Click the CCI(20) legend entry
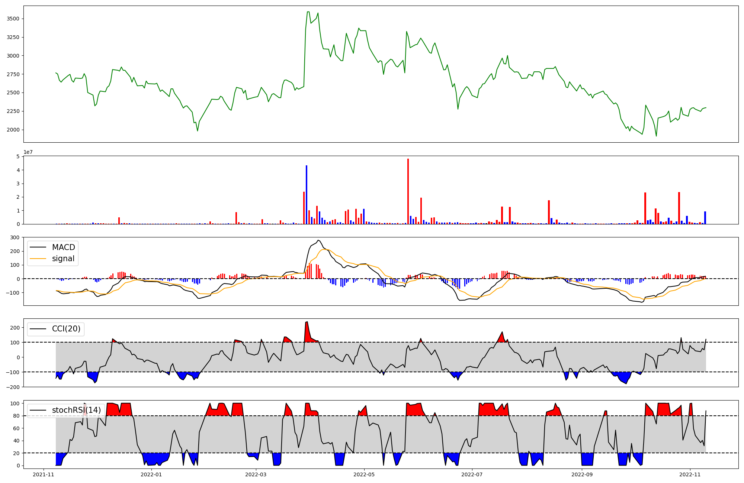 coord(66,329)
